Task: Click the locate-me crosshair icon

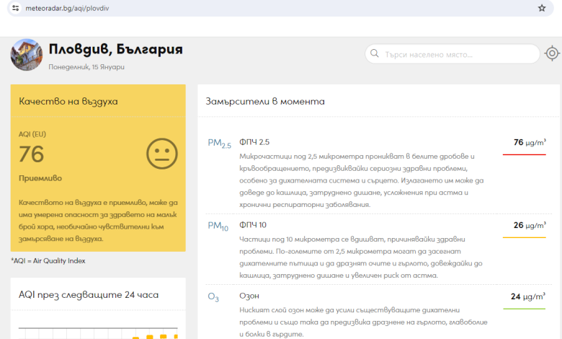Action: point(552,53)
